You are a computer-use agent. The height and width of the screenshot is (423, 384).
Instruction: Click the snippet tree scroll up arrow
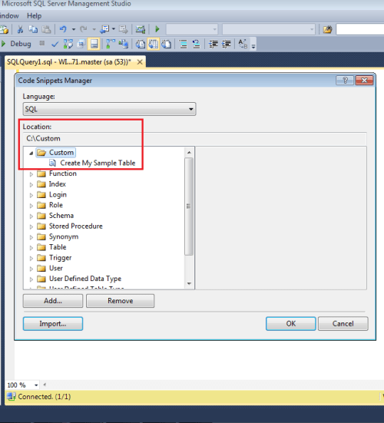click(x=189, y=153)
